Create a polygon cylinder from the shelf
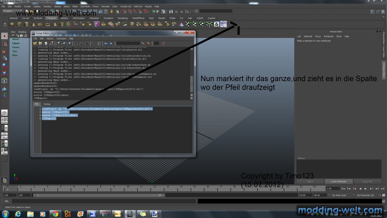The image size is (387, 218). (26, 24)
